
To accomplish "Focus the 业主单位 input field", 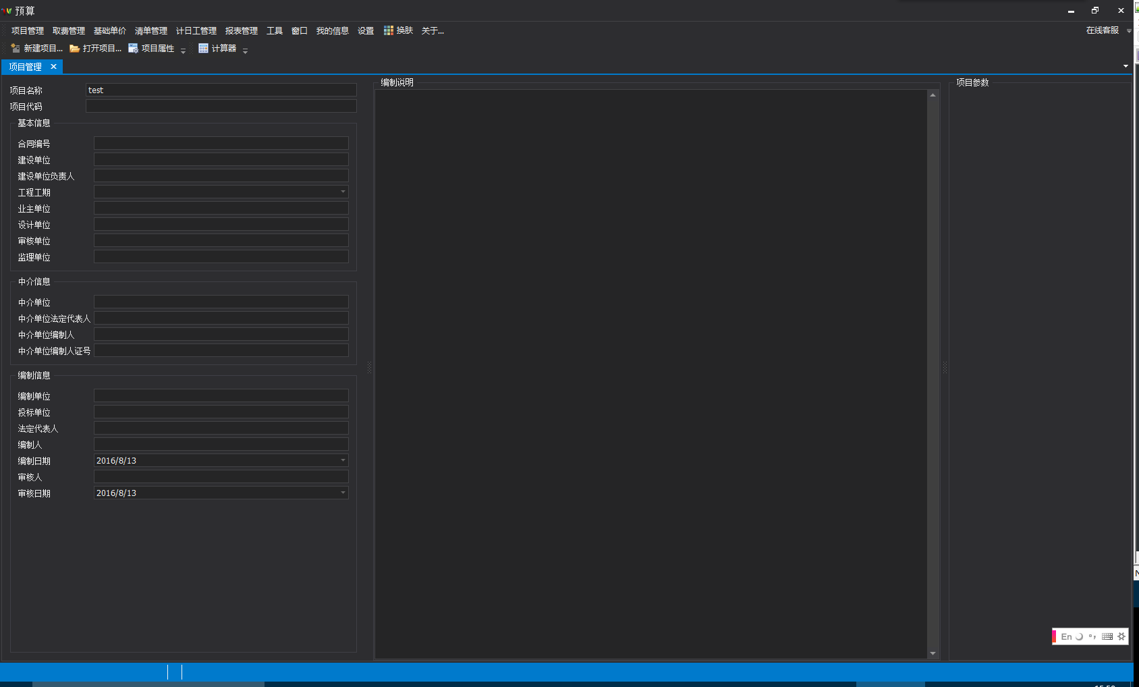I will coord(221,208).
